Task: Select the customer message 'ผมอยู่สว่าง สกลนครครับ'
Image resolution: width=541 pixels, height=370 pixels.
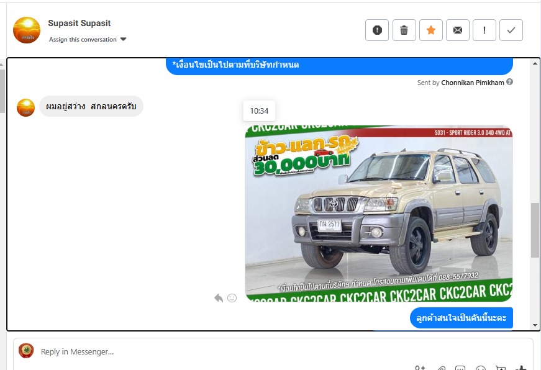Action: click(x=91, y=106)
